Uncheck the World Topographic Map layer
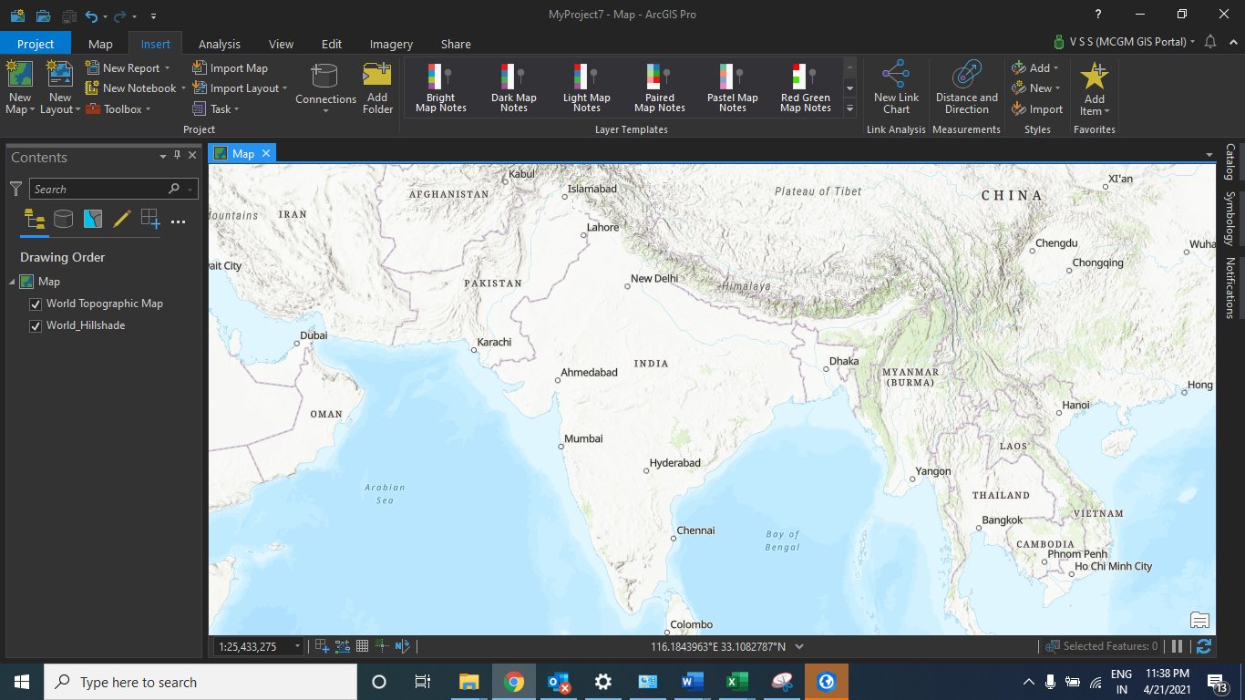The height and width of the screenshot is (700, 1245). (35, 304)
